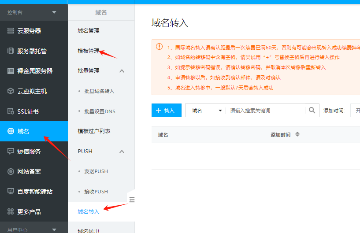Click the blue 转入 button
The width and height of the screenshot is (360, 233).
click(x=167, y=111)
